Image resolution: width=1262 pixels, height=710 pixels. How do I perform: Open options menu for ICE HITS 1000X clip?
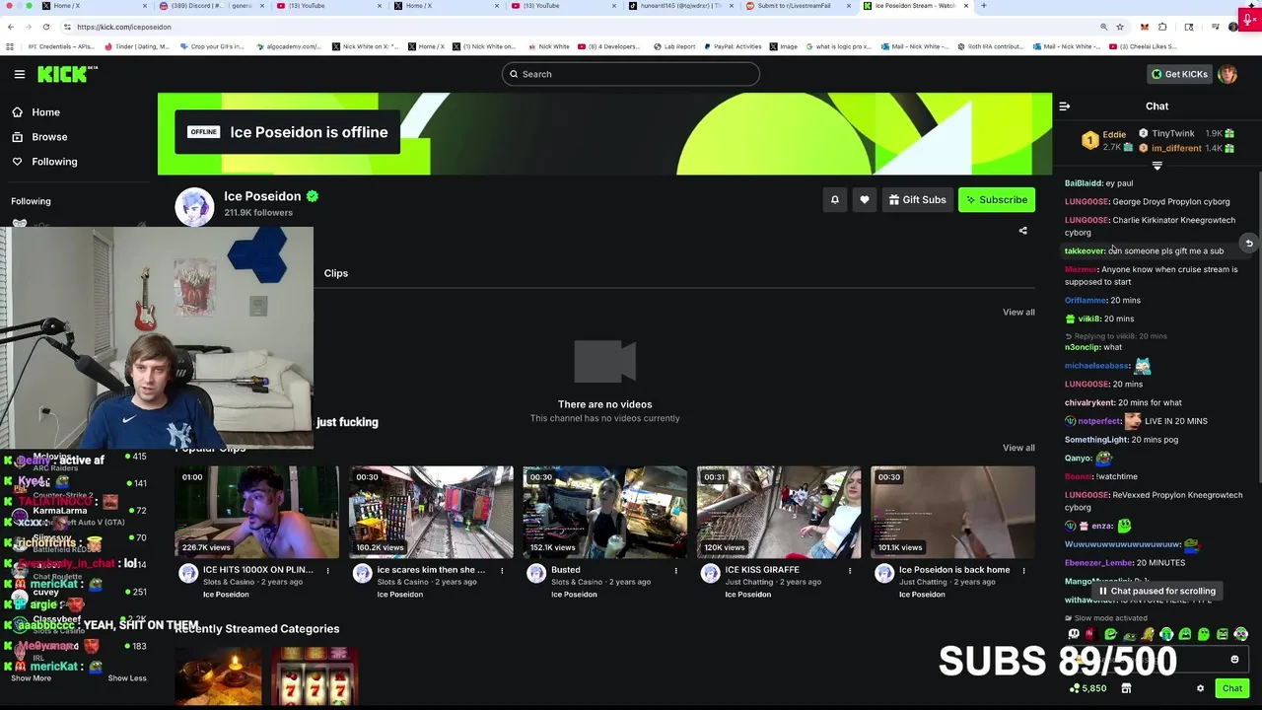pyautogui.click(x=328, y=570)
